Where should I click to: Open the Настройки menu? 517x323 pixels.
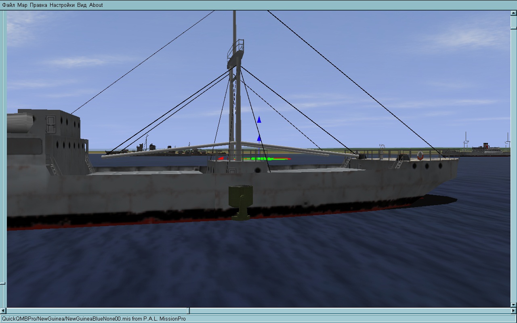(x=62, y=5)
